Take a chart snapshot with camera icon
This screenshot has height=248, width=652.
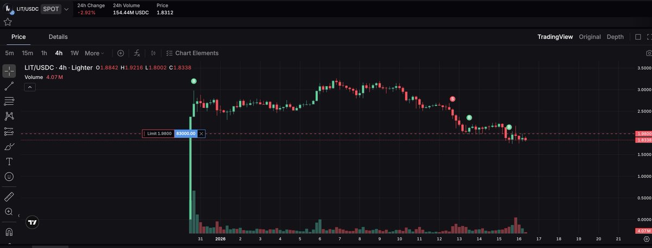649,53
